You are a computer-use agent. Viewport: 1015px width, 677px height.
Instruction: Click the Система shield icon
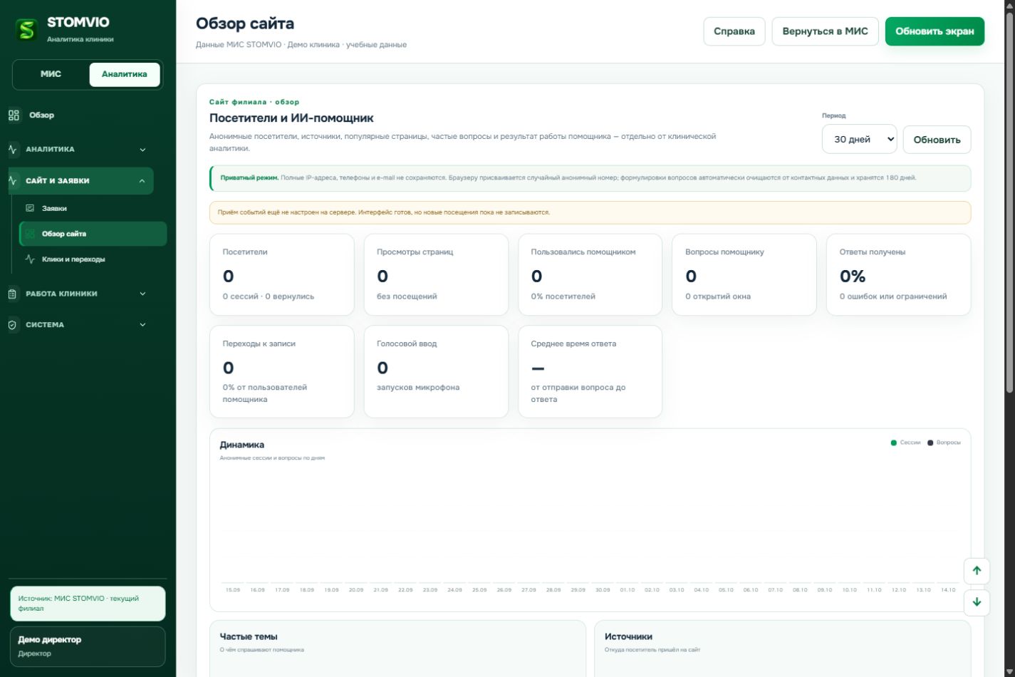pyautogui.click(x=13, y=325)
